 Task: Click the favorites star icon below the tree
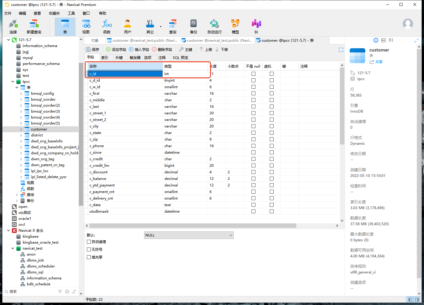[67, 291]
